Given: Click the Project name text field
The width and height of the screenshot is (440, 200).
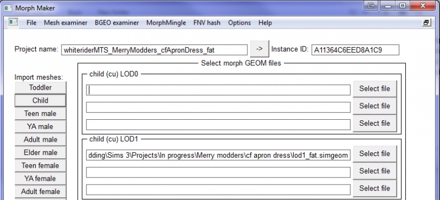Looking at the screenshot, I should click(154, 50).
